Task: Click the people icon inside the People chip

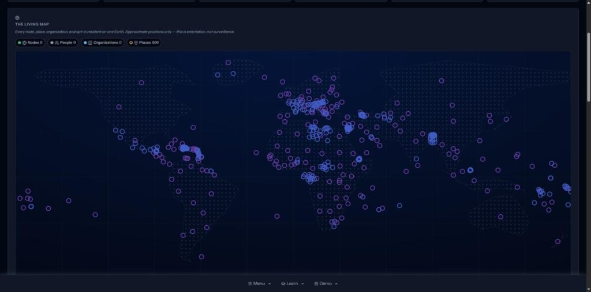Action: (x=57, y=43)
